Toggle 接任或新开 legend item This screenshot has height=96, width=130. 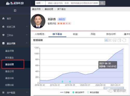pos(78,92)
